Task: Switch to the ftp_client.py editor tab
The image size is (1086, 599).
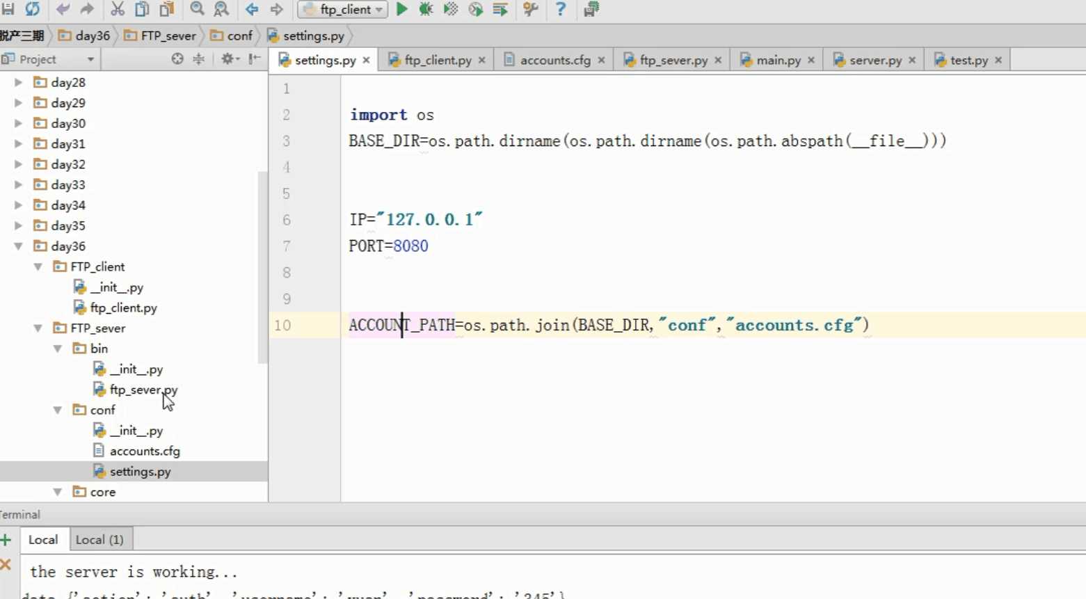Action: tap(438, 60)
